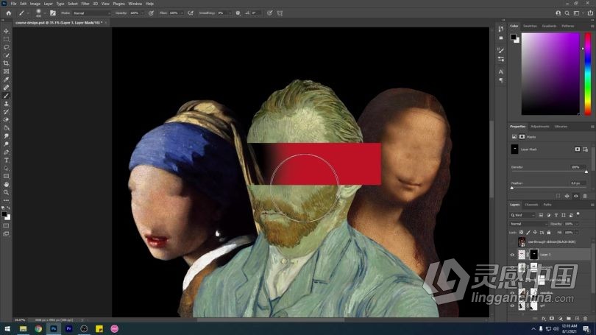Toggle pressure for size button
Screen dimensions: 596x335
(269, 13)
